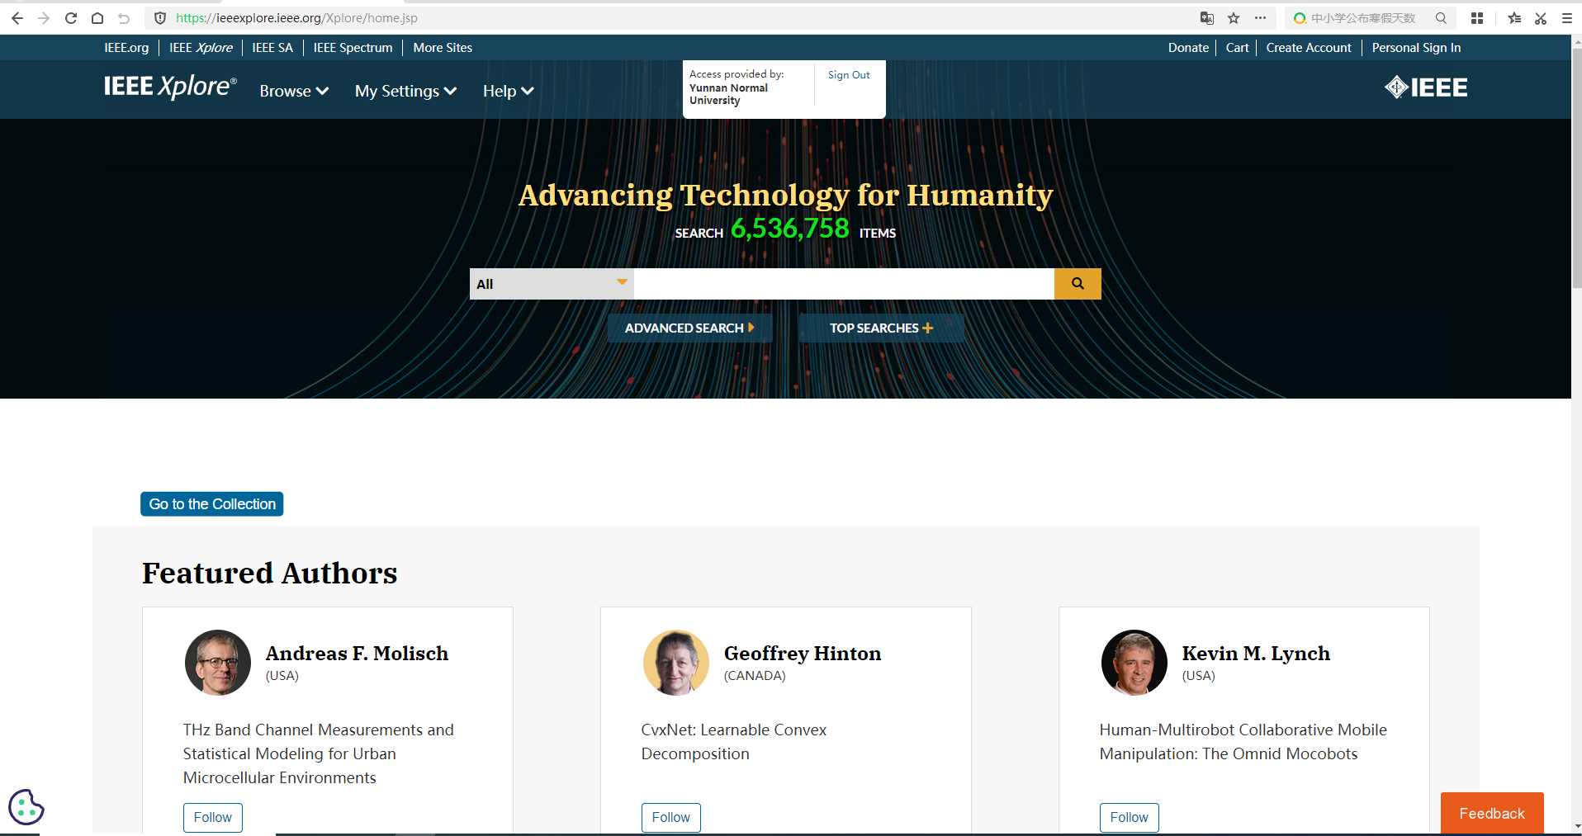Viewport: 1582px width, 836px height.
Task: Expand the Top Searches panel
Action: pyautogui.click(x=881, y=328)
